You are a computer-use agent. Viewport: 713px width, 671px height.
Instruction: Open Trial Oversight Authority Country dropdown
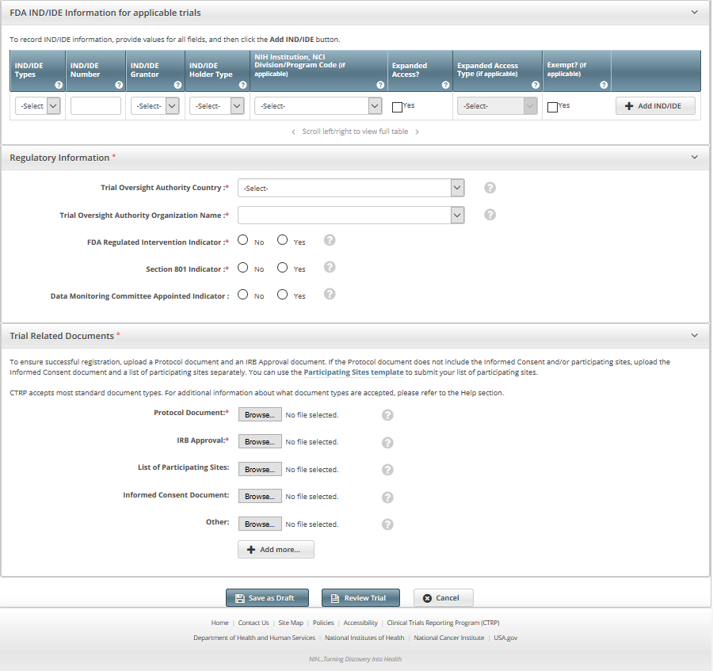pos(351,188)
